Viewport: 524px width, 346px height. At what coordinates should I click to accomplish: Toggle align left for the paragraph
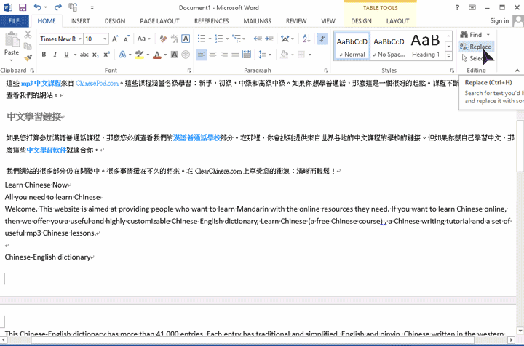tap(201, 55)
